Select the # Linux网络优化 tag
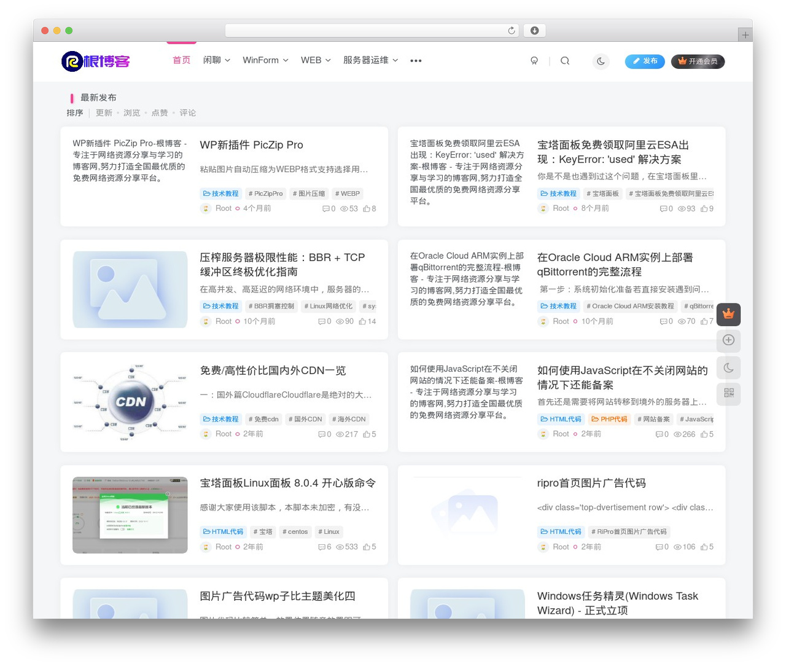Screen dimensions: 786x666 click(329, 306)
